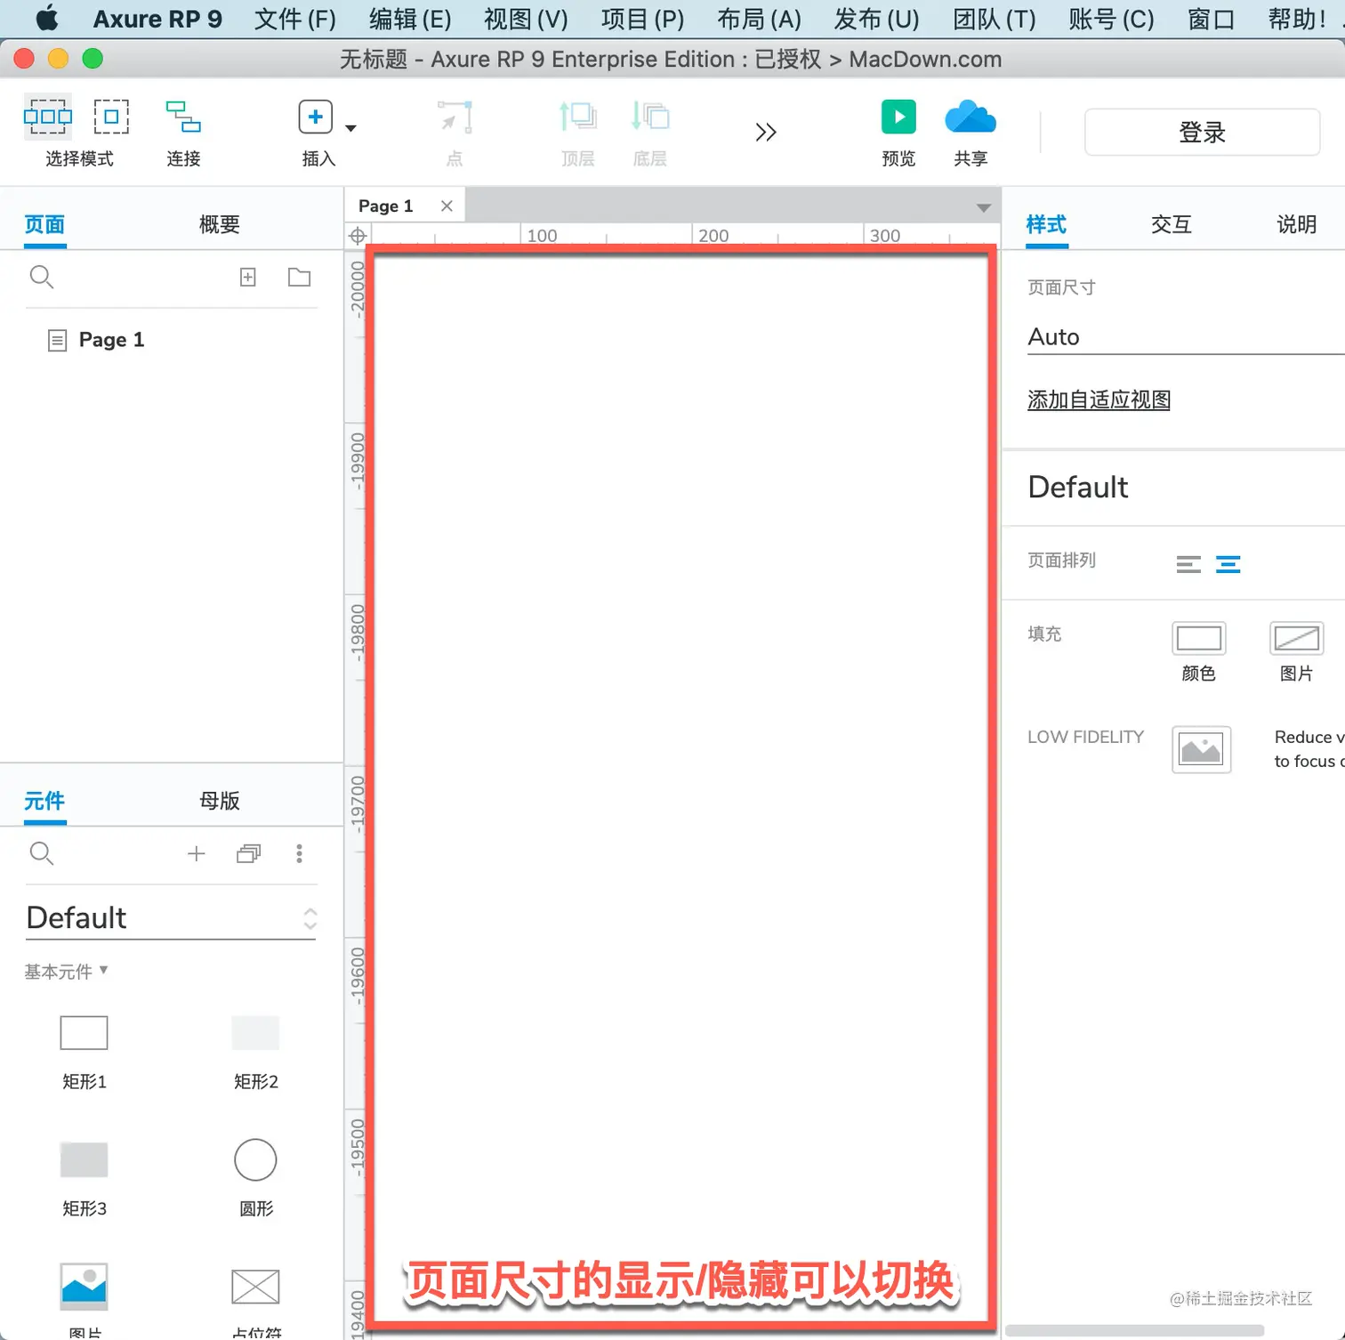This screenshot has width=1345, height=1340.
Task: Open the 发布 (U) menu
Action: (x=876, y=19)
